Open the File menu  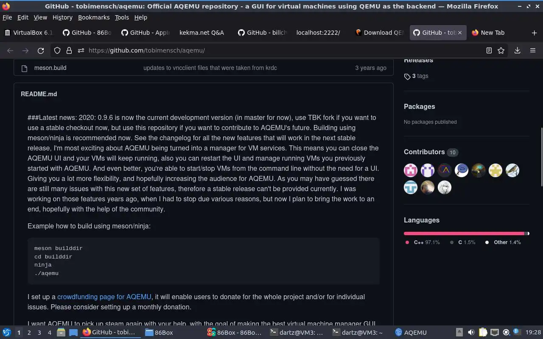tap(7, 17)
